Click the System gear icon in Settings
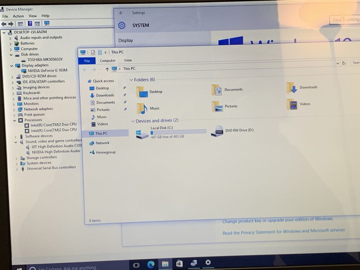 tap(122, 25)
